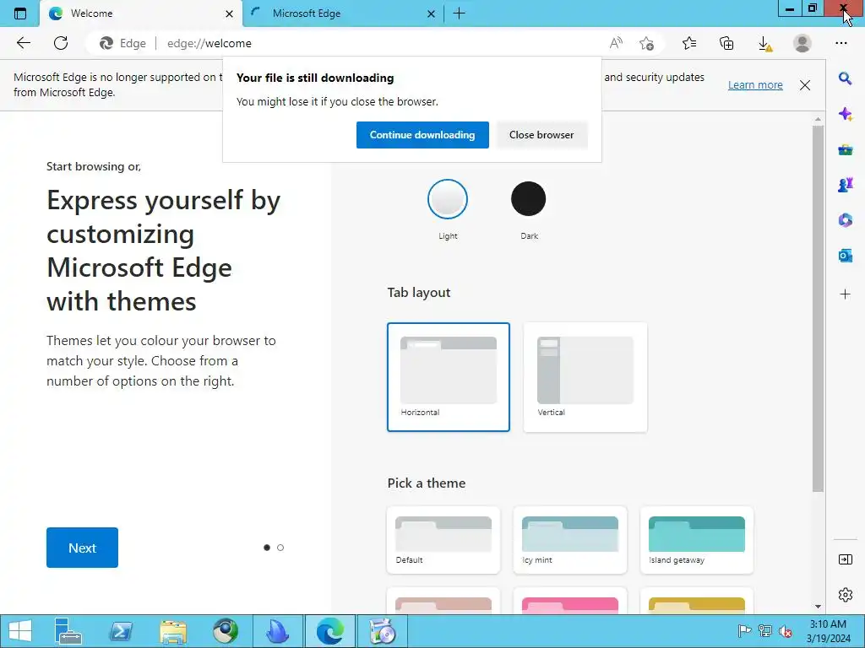Choose the Horizontal tab layout

coord(449,377)
